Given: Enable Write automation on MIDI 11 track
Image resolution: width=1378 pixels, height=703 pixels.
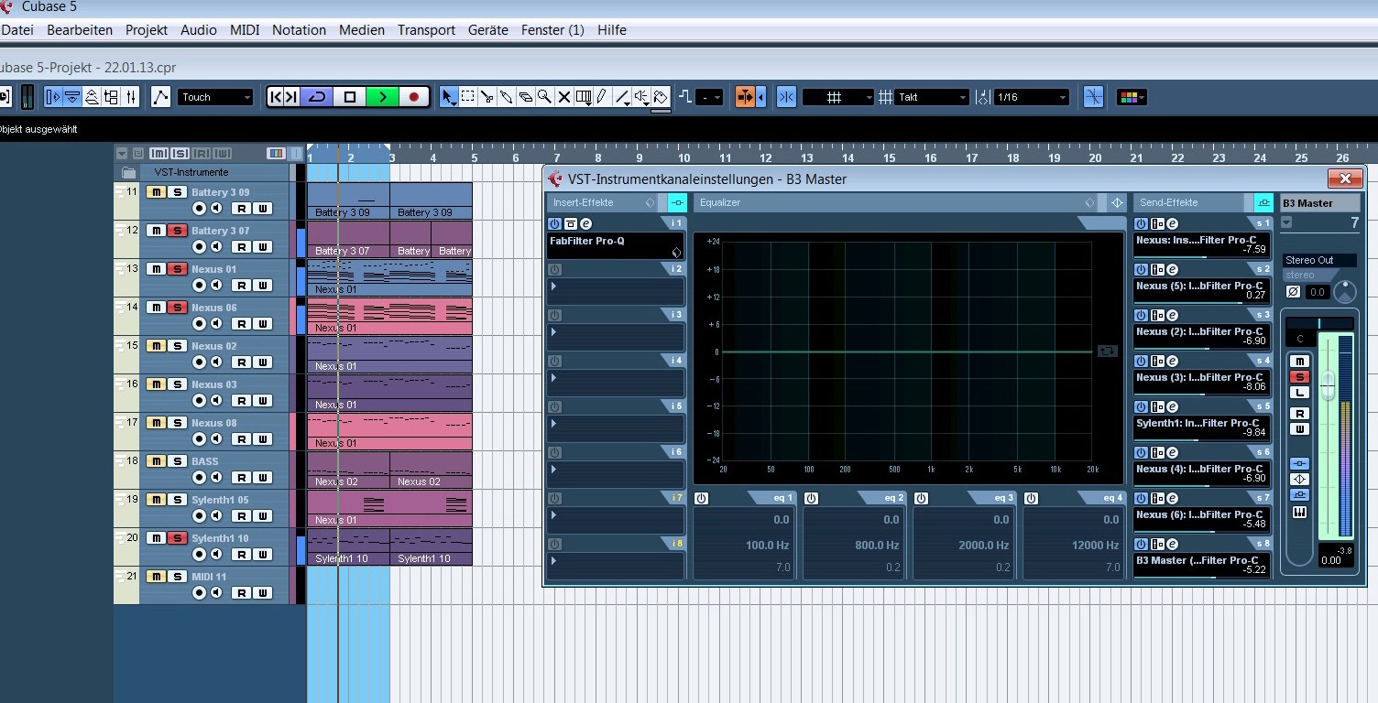Looking at the screenshot, I should coord(263,593).
